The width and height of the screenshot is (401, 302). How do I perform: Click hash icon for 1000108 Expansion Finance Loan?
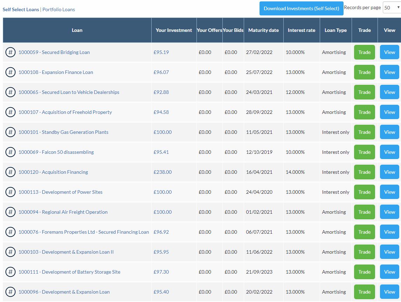[x=11, y=72]
